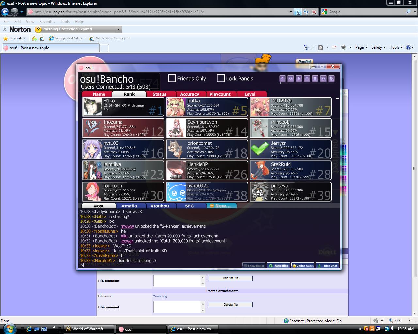This screenshot has height=334, width=418.
Task: Sort users by Level
Action: [250, 94]
